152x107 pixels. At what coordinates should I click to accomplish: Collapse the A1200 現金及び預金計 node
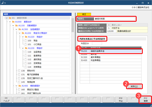[20, 33]
